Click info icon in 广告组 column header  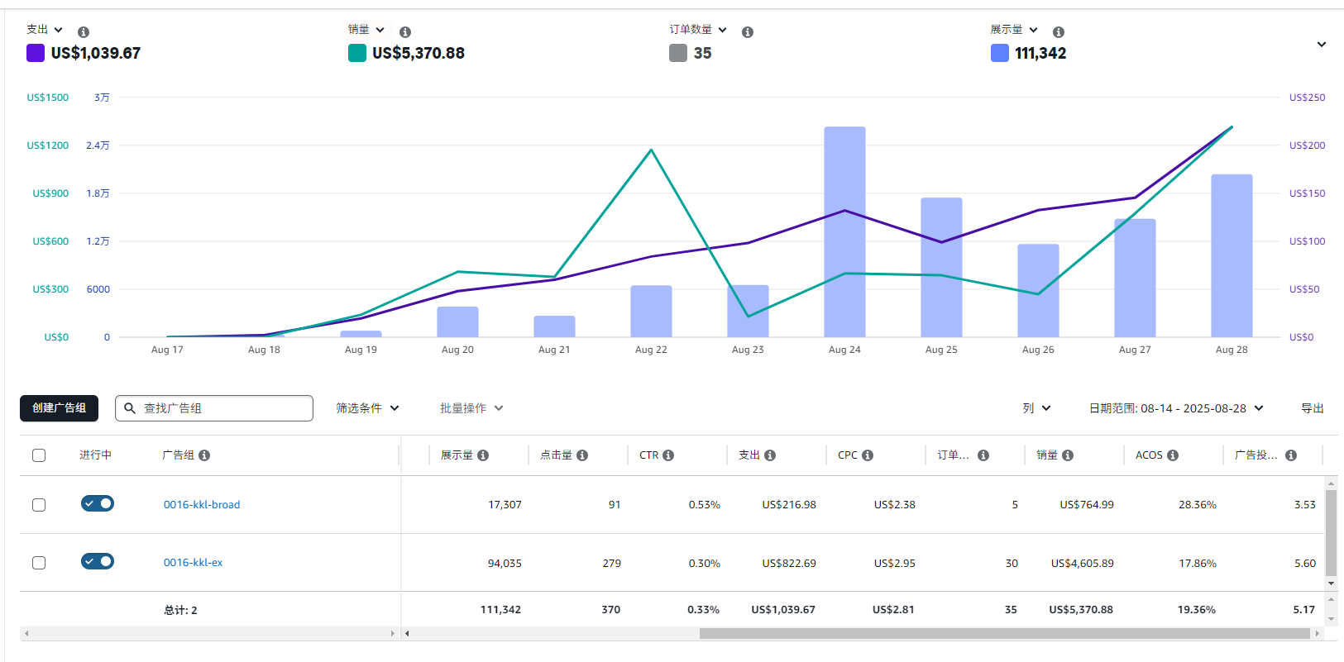(x=204, y=455)
